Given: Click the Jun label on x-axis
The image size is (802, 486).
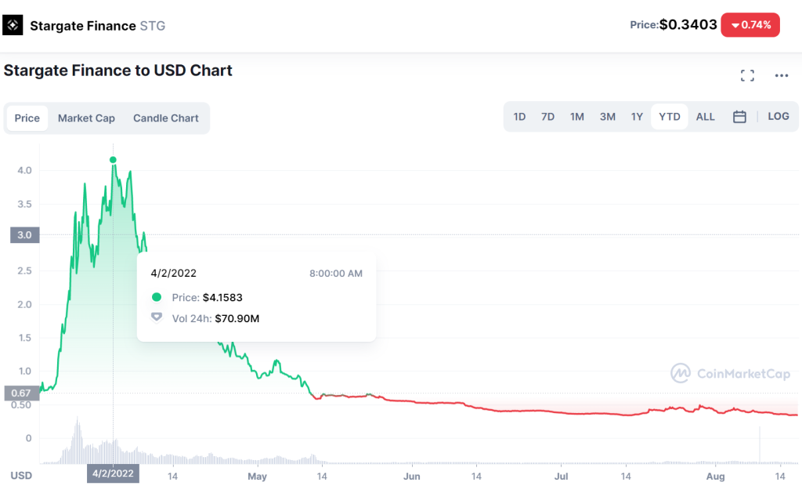Looking at the screenshot, I should 412,477.
